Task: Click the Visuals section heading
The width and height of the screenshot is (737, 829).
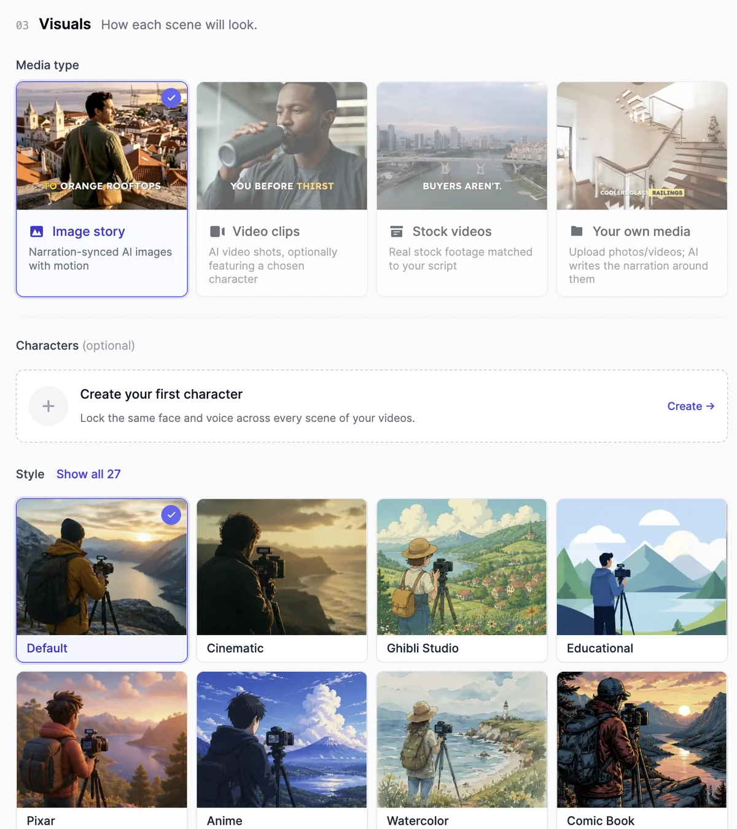Action: click(65, 24)
